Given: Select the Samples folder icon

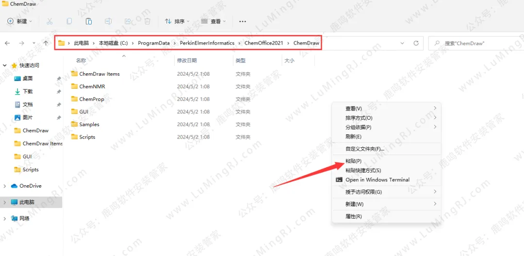Looking at the screenshot, I should click(x=74, y=124).
